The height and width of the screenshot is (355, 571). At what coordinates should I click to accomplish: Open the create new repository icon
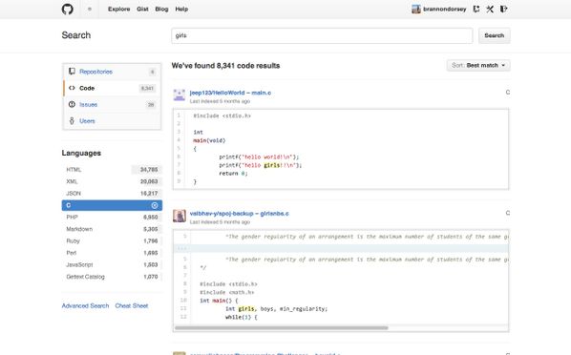coord(476,10)
